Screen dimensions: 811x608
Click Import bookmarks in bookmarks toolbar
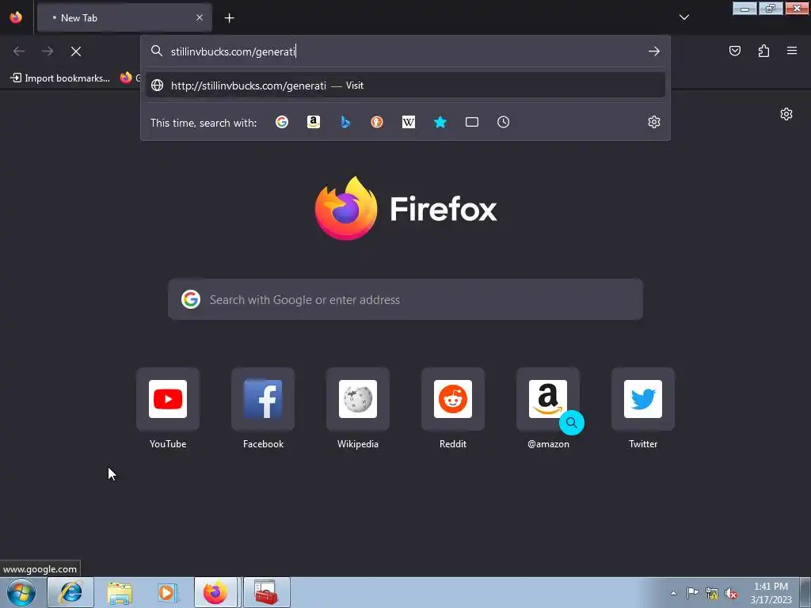(60, 78)
